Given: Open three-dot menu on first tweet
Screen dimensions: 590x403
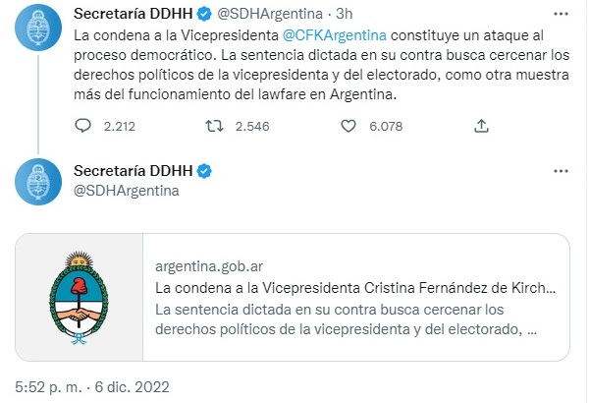Looking at the screenshot, I should (561, 14).
